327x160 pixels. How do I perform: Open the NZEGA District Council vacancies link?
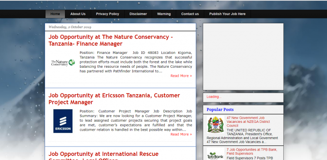pyautogui.click(x=248, y=122)
